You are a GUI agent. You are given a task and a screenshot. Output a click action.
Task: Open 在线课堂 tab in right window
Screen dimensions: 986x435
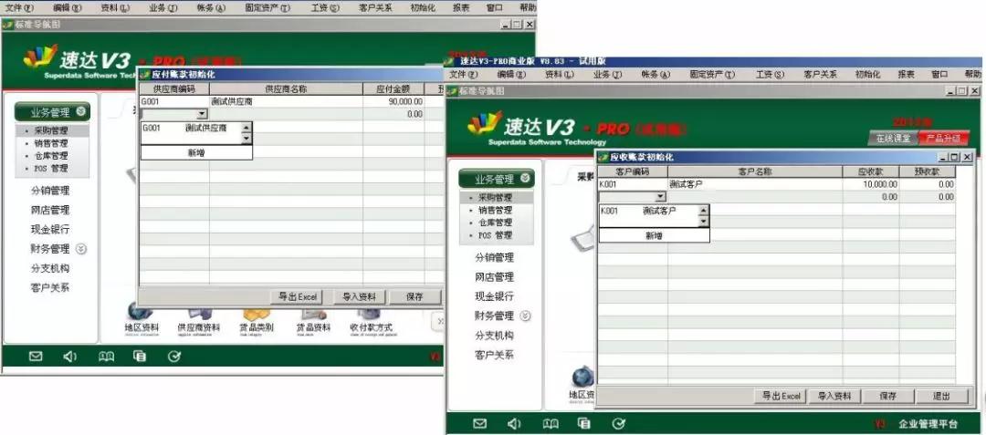893,138
